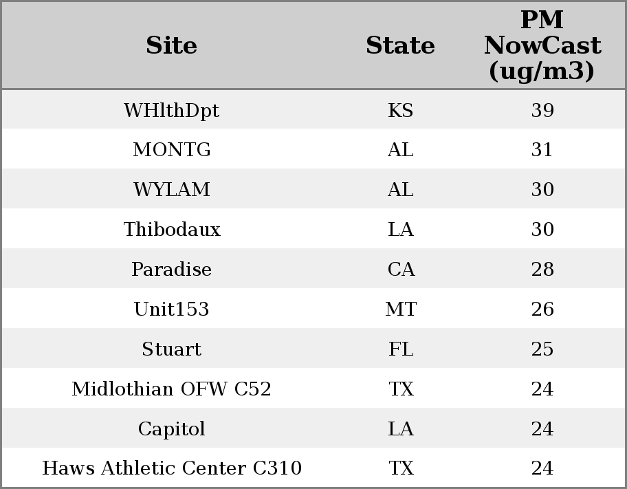This screenshot has width=627, height=489.
Task: Select the MONTG site name
Action: click(x=171, y=150)
